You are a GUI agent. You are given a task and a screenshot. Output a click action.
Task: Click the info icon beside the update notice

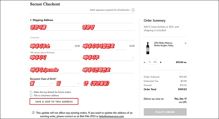(33, 113)
